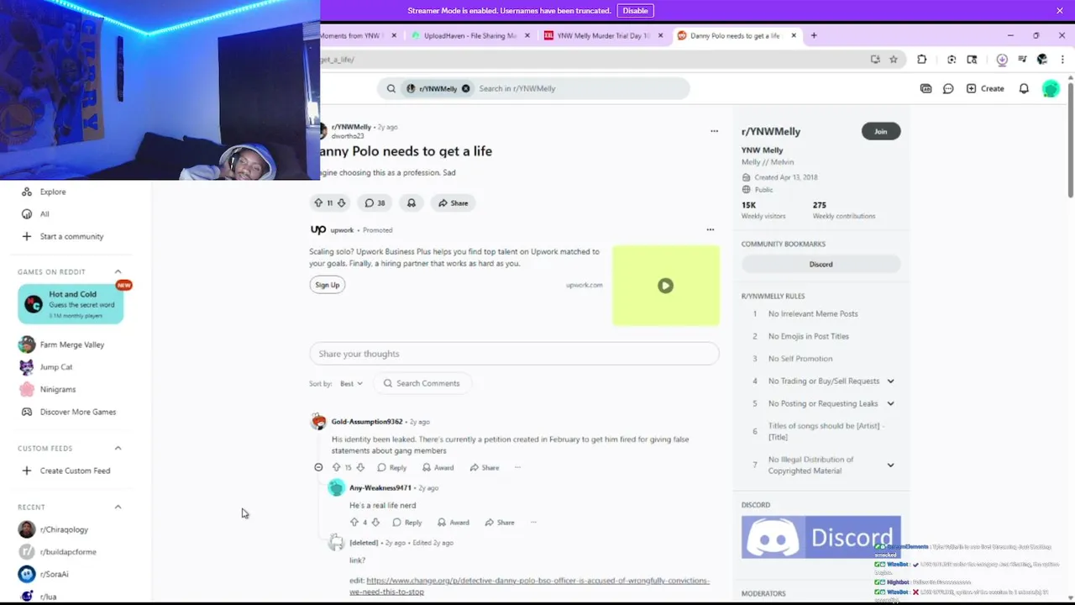
Task: Open the Chrome three-dot menu
Action: 1062,60
